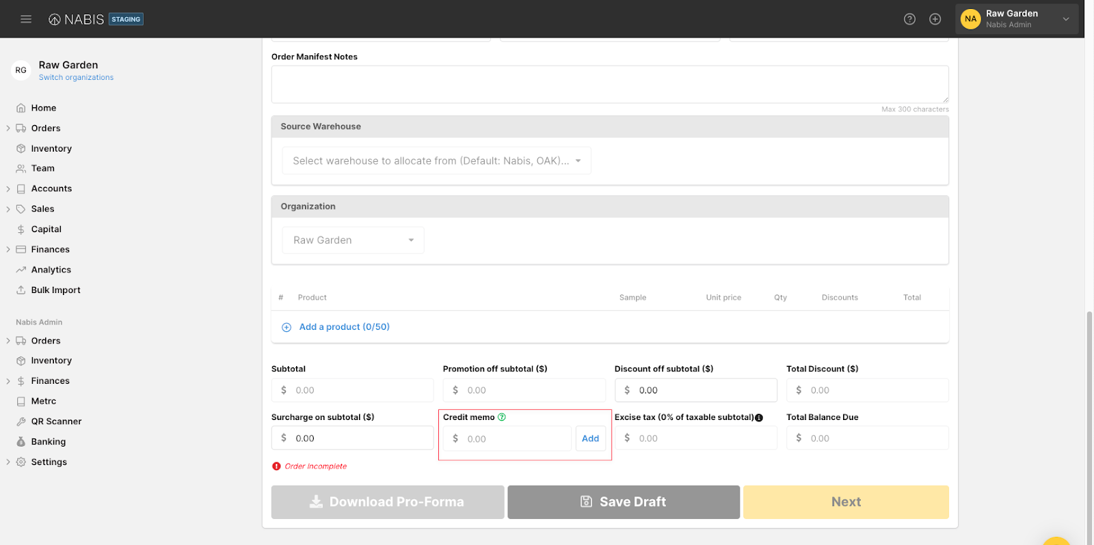Open Bulk Import page
The width and height of the screenshot is (1094, 545).
[55, 290]
